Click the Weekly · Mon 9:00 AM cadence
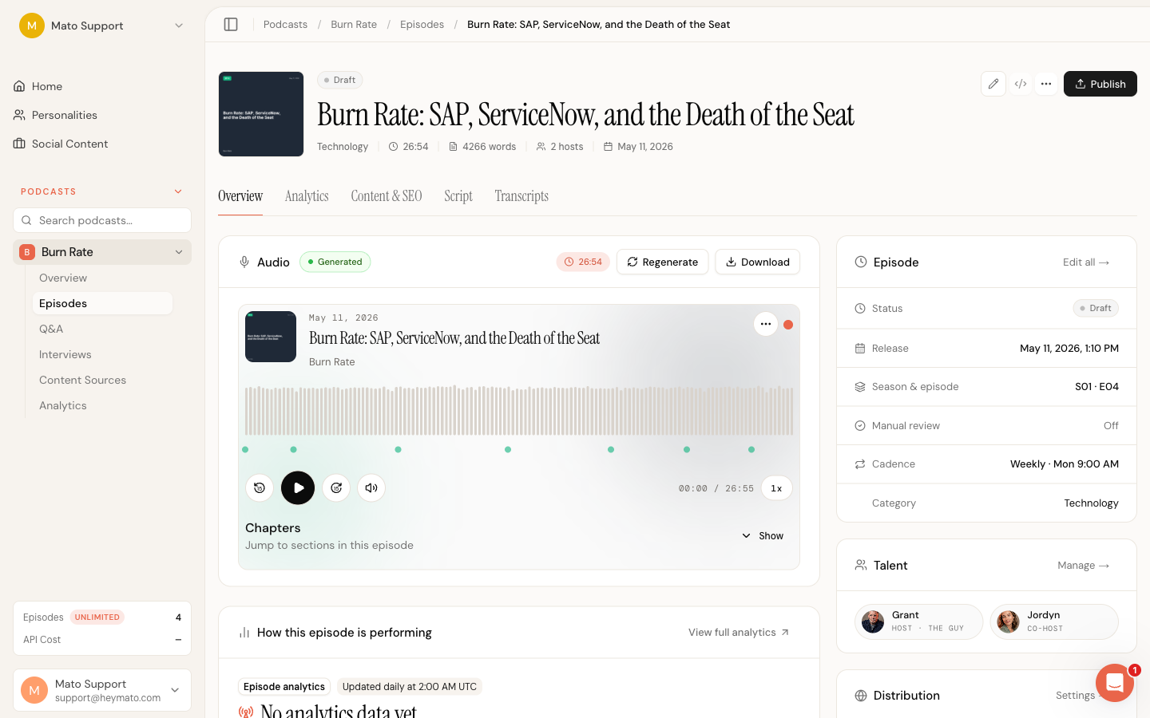 pos(1065,464)
